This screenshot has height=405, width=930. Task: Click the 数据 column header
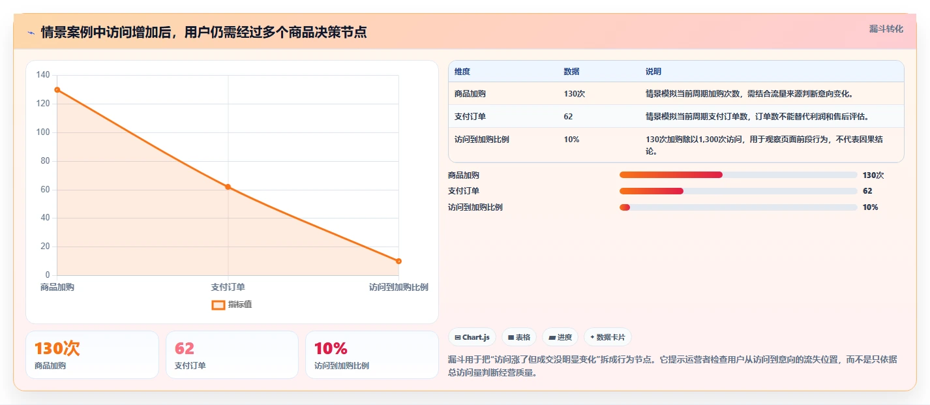point(572,72)
